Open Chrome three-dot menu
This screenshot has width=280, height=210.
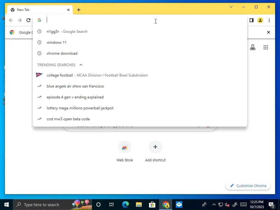(269, 20)
